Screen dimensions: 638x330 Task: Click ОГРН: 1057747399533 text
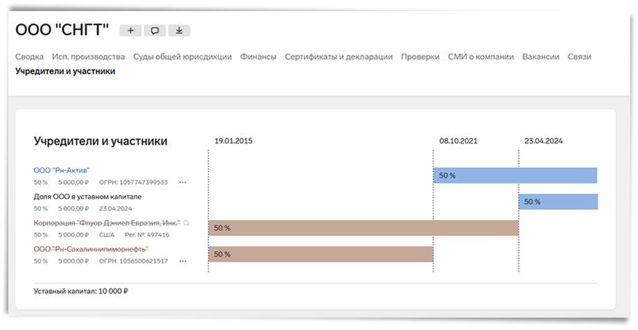(133, 182)
